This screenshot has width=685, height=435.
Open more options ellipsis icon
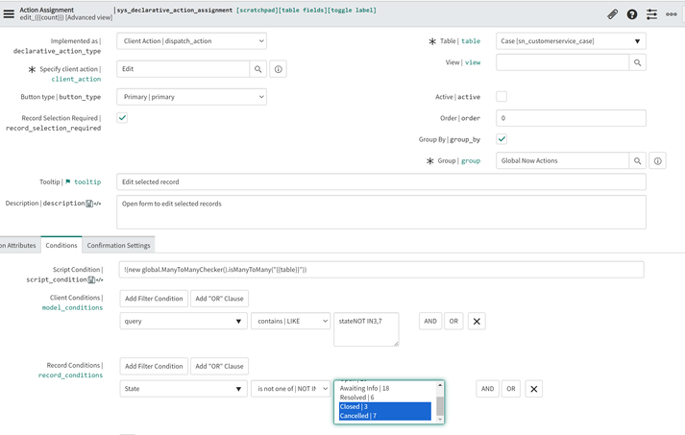[x=671, y=14]
